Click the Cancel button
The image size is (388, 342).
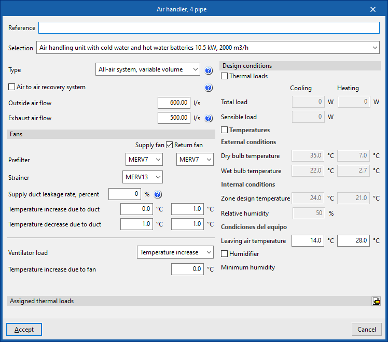point(367,330)
